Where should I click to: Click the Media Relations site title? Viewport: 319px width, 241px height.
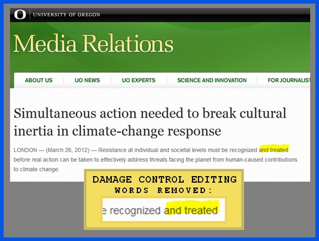93,43
